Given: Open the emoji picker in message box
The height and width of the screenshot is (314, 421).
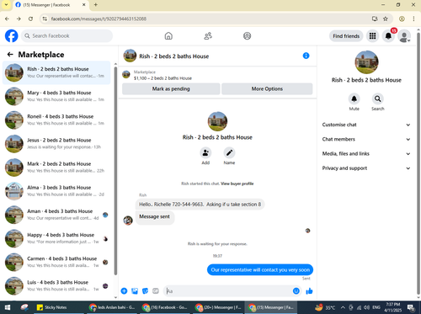Looking at the screenshot, I should tap(296, 291).
